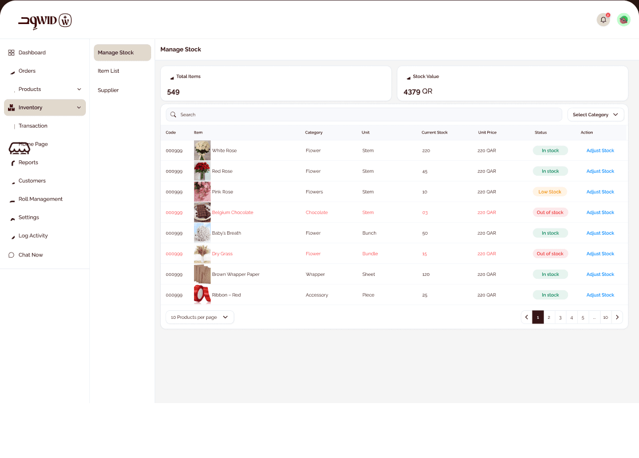This screenshot has height=458, width=639.
Task: Click the Category column header
Action: 314,132
